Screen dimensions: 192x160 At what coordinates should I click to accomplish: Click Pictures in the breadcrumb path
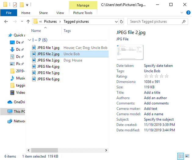coord(50,22)
